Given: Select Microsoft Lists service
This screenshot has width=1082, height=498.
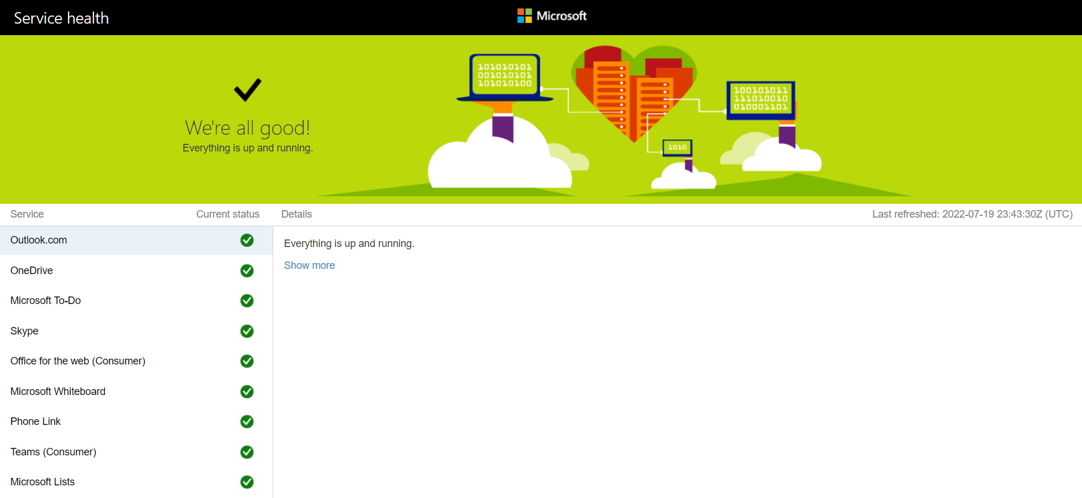Looking at the screenshot, I should click(x=43, y=482).
